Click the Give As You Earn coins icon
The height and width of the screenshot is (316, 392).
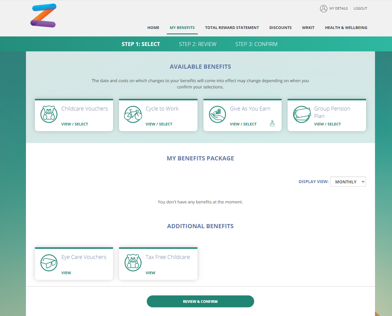pos(217,114)
